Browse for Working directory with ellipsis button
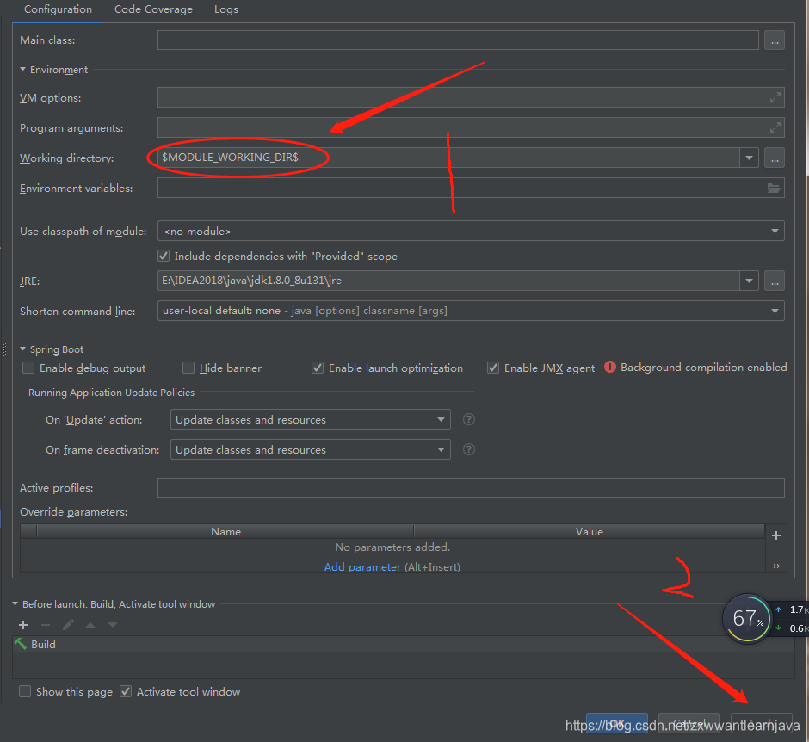Screen dimensions: 809x742 (775, 158)
